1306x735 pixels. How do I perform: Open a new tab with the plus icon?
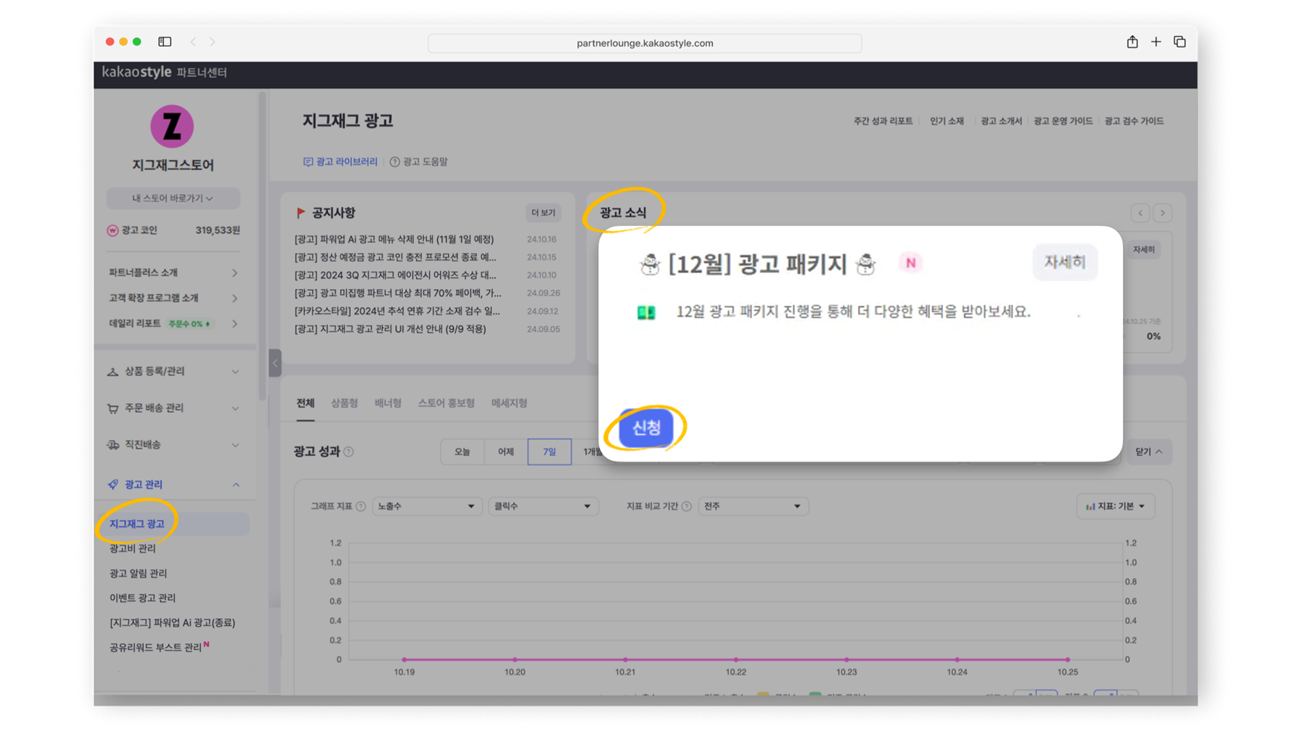(x=1156, y=42)
